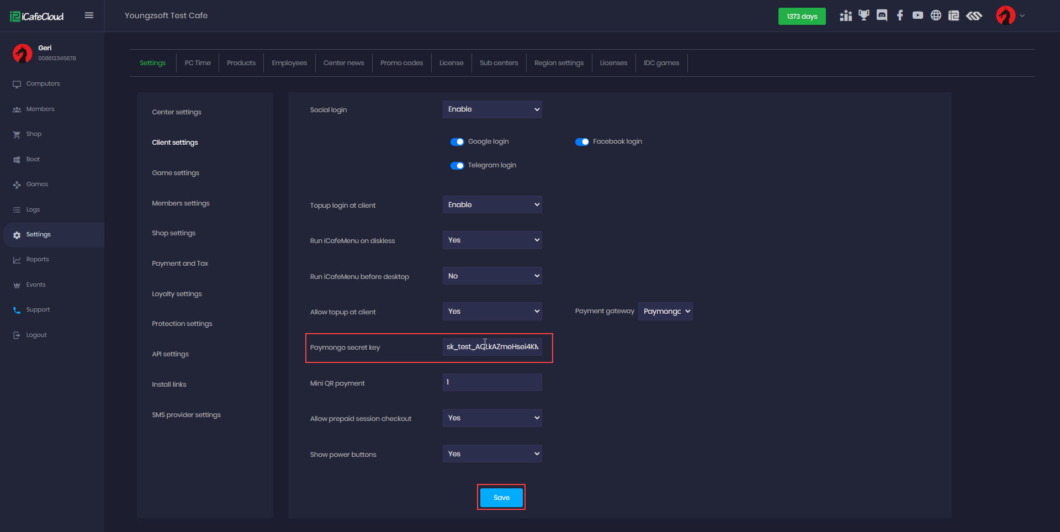Click the Paymongo secret key field
This screenshot has width=1060, height=532.
pos(492,347)
